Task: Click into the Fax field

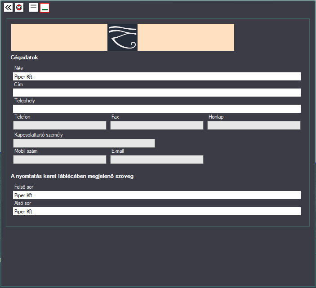Action: 157,125
